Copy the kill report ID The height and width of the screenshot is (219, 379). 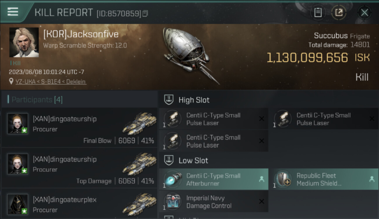(x=145, y=13)
